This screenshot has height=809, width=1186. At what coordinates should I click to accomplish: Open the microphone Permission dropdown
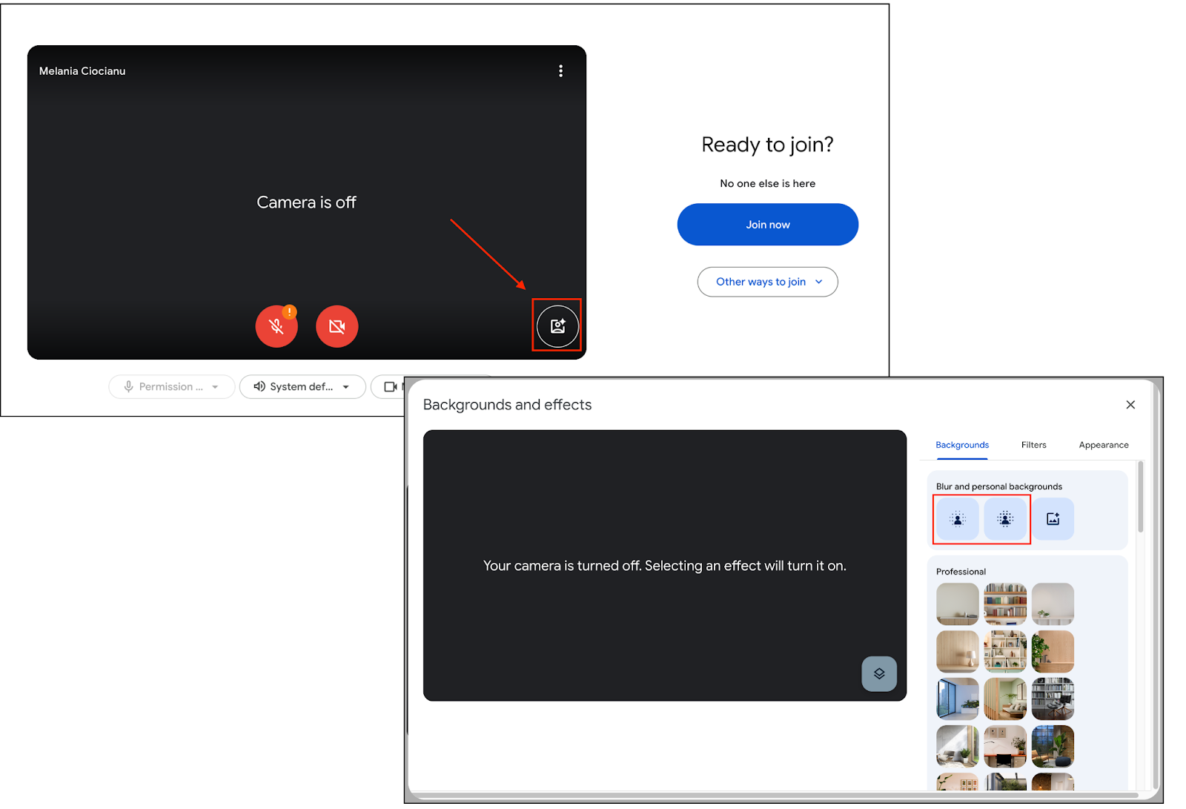click(171, 387)
